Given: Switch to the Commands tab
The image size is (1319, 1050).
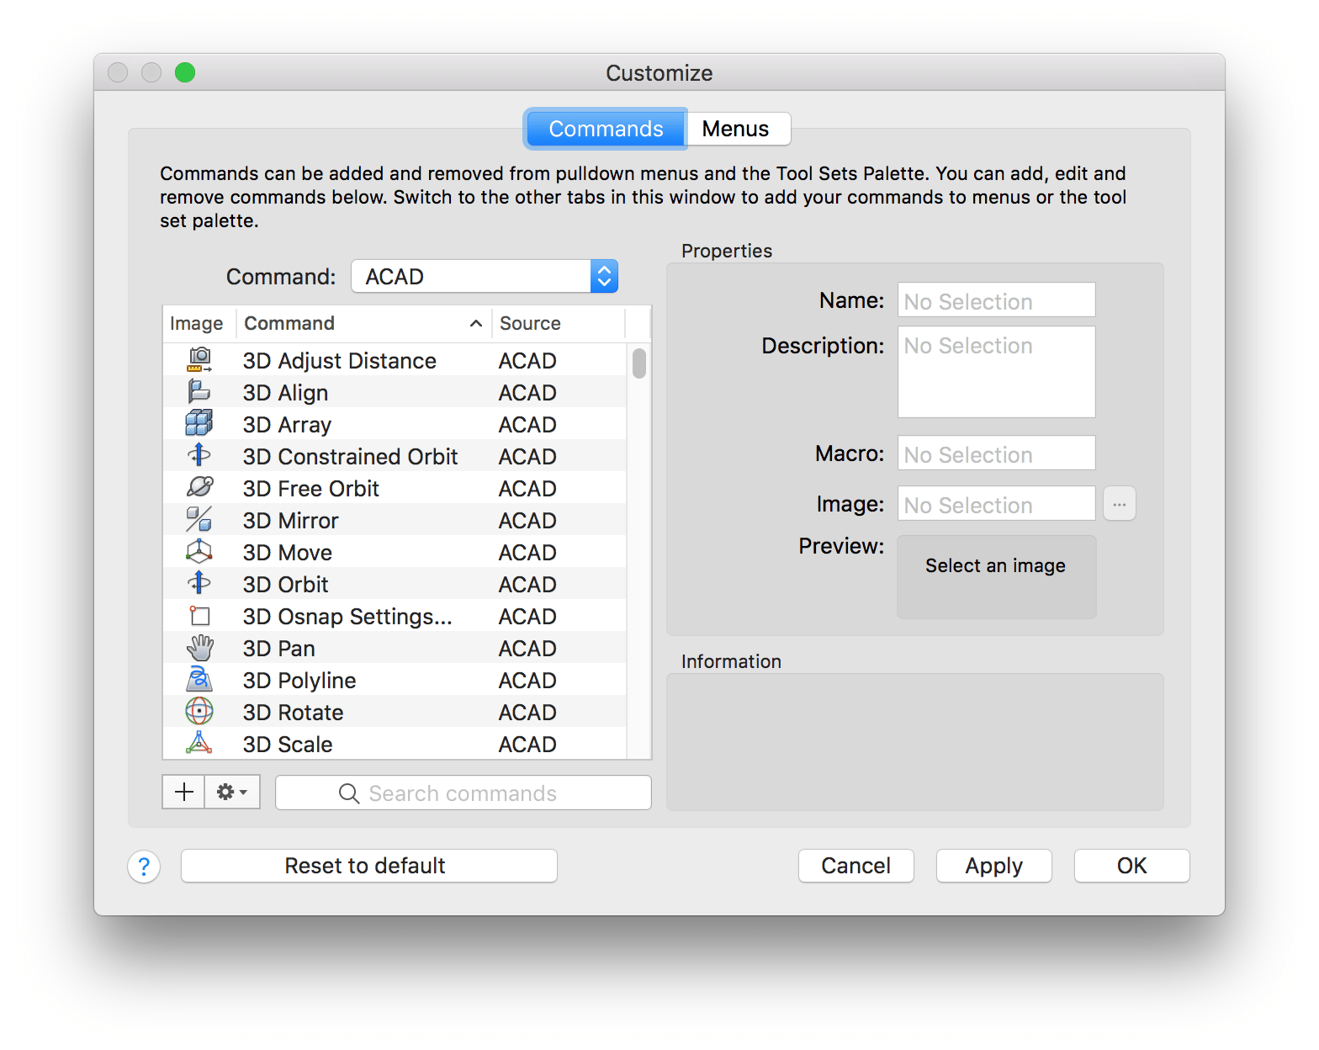Looking at the screenshot, I should pyautogui.click(x=606, y=129).
